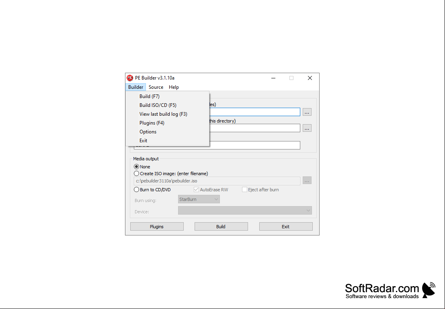Open the Help menu
The image size is (445, 309).
click(174, 87)
